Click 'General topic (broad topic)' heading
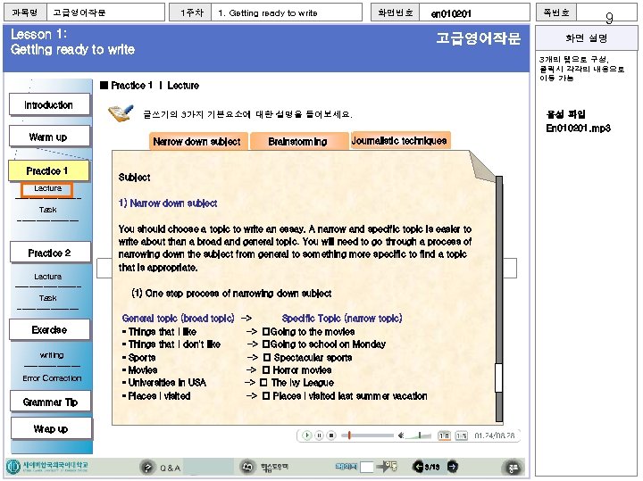The width and height of the screenshot is (643, 481). (179, 319)
